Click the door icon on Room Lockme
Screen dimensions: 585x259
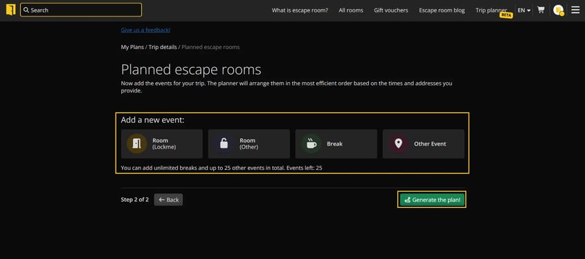tap(136, 144)
